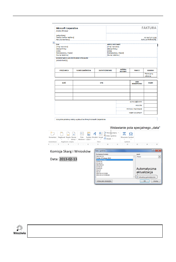Open the Symbol omega tool
The height and width of the screenshot is (262, 176).
coord(131,134)
